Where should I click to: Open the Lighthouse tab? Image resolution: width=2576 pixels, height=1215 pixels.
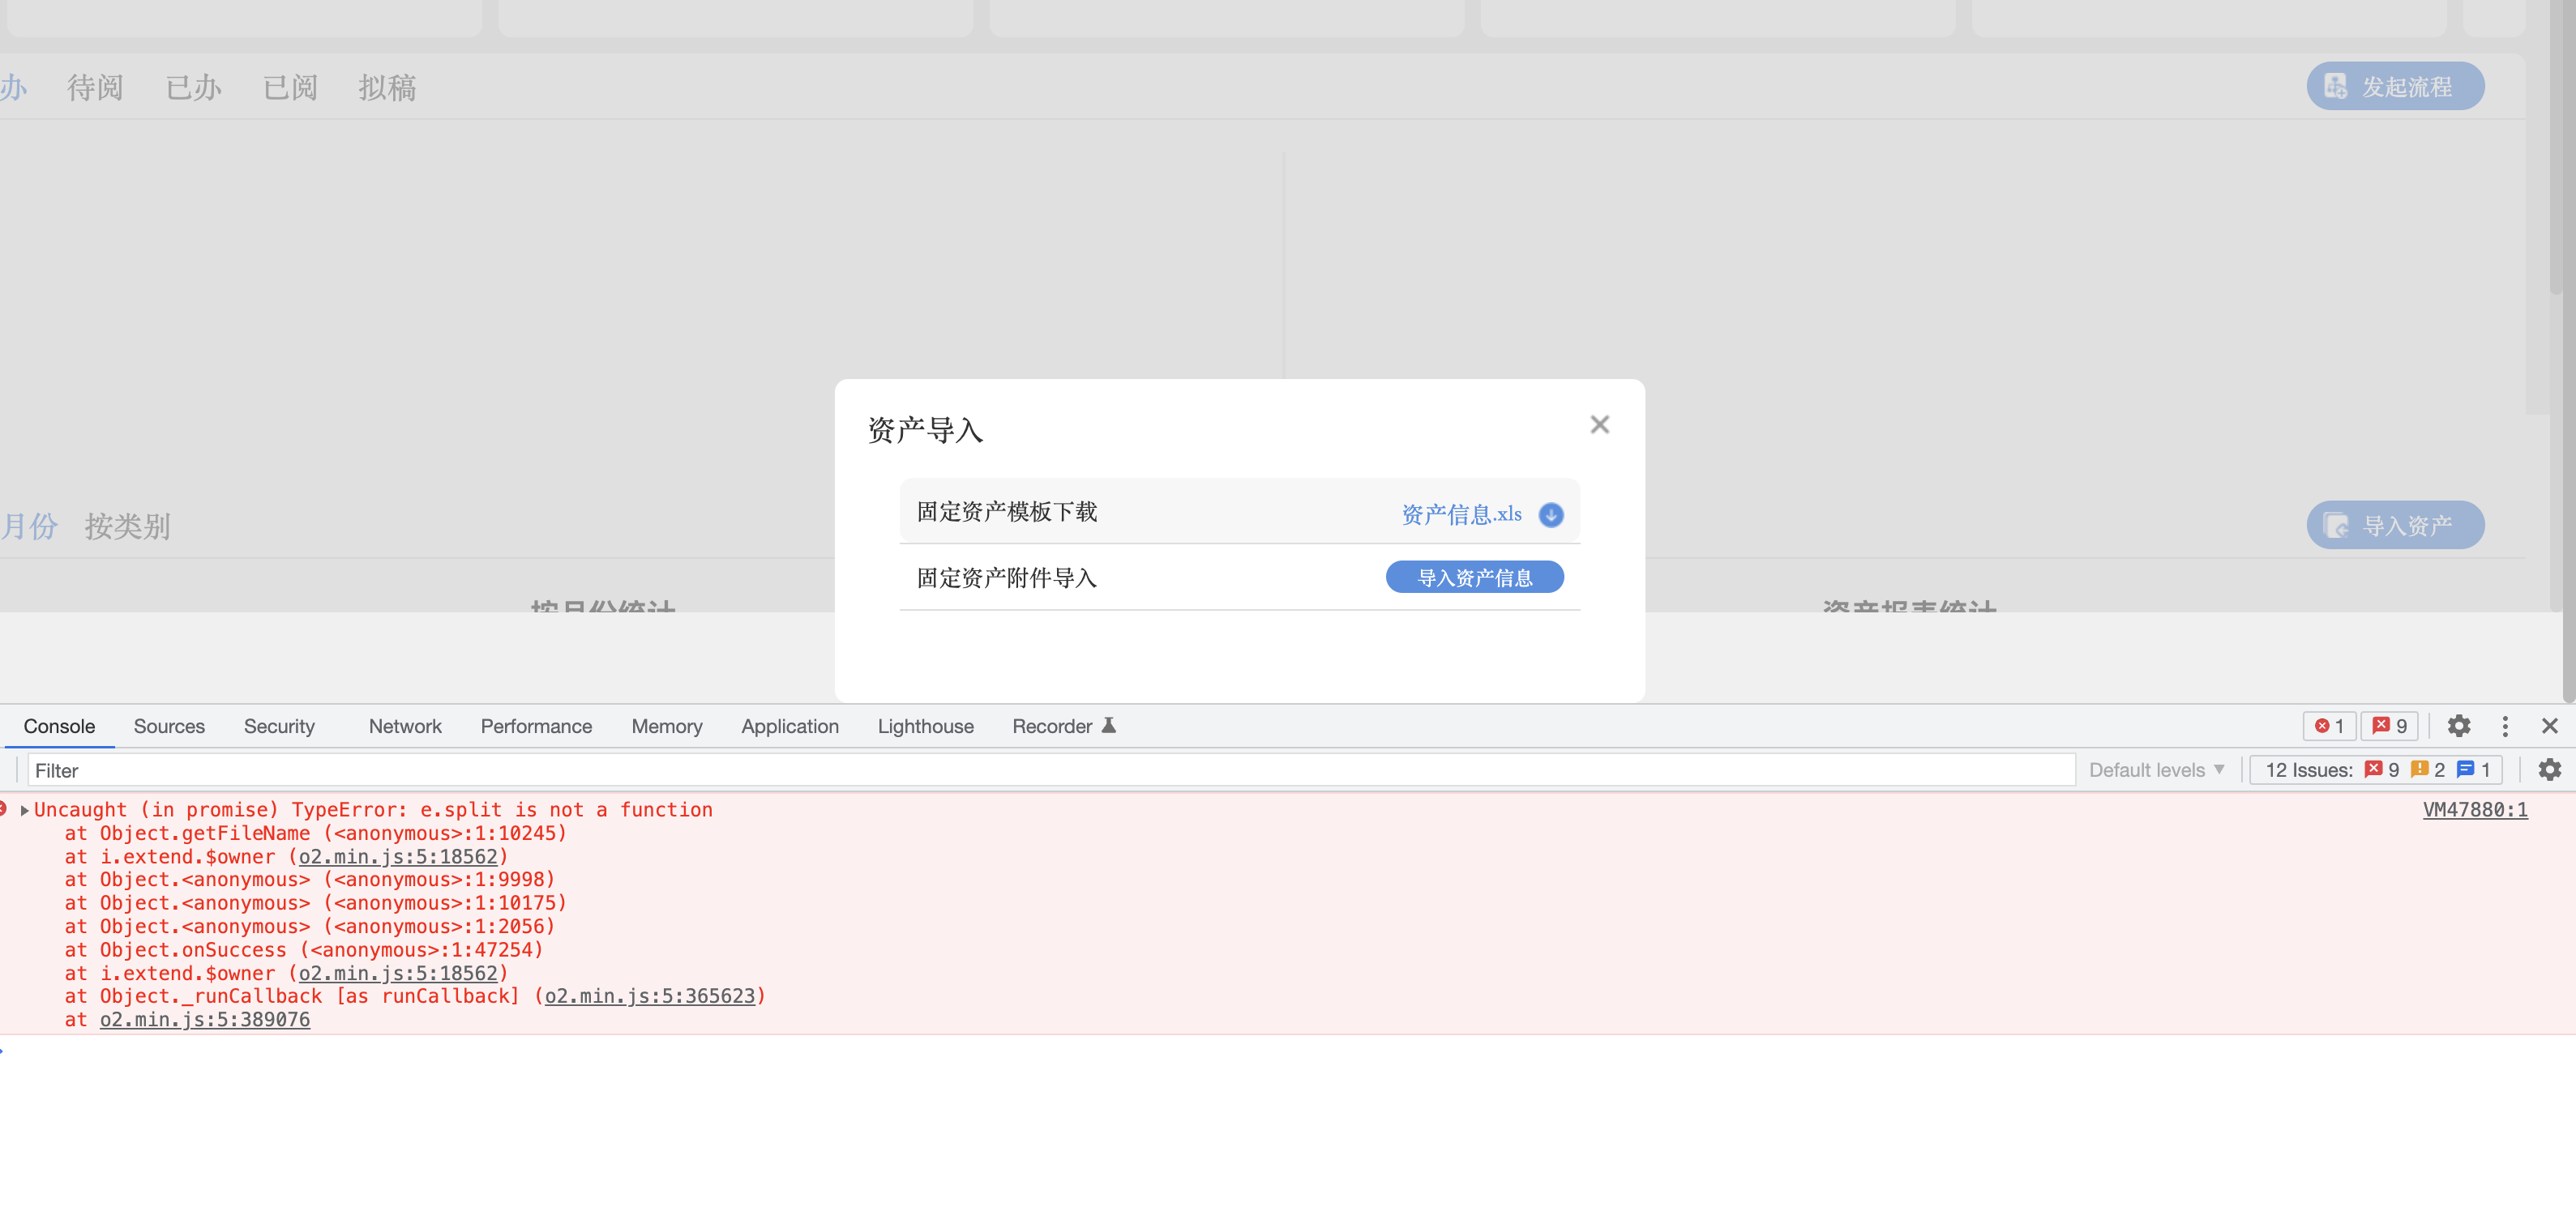coord(925,727)
